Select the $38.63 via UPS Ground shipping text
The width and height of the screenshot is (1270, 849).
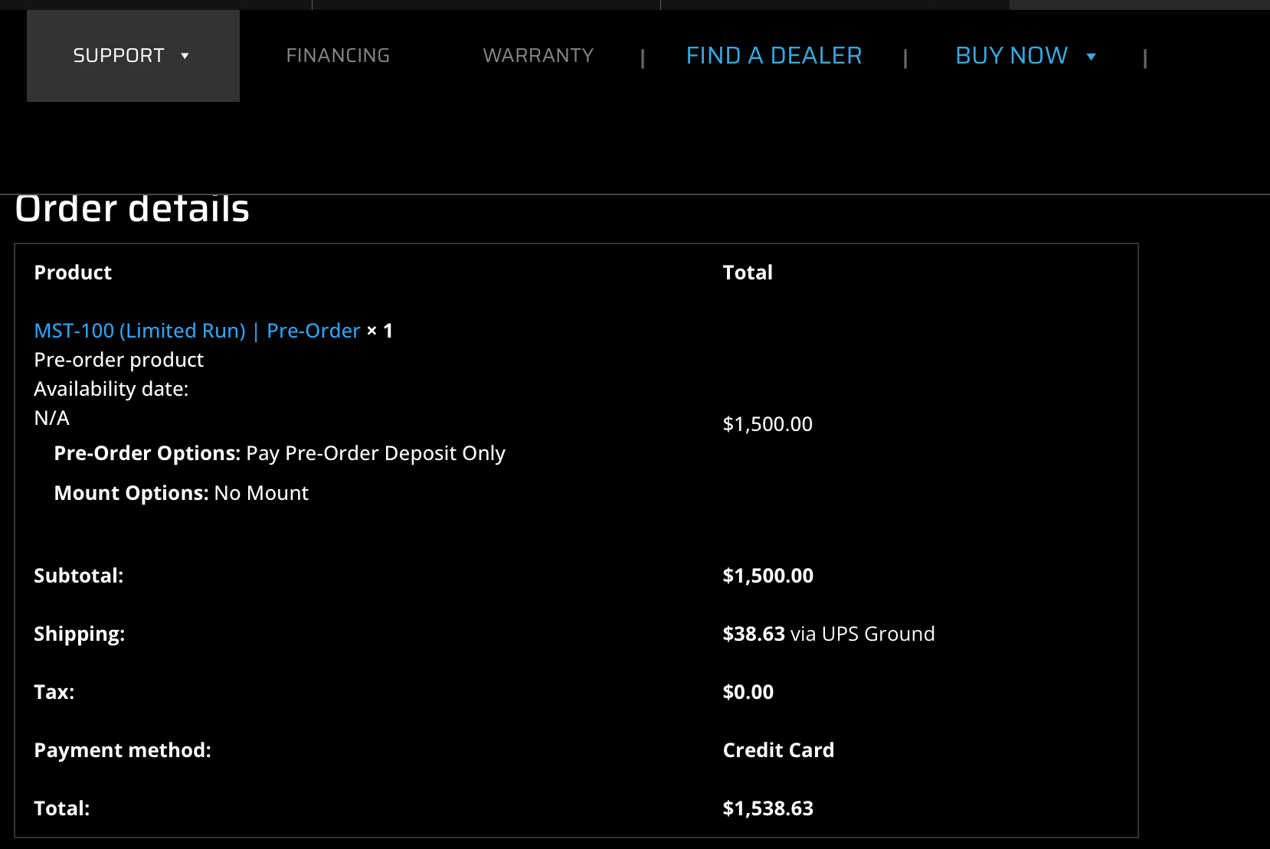point(828,634)
